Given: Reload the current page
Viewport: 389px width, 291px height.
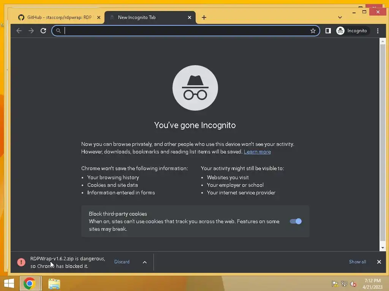Looking at the screenshot, I should click(43, 31).
